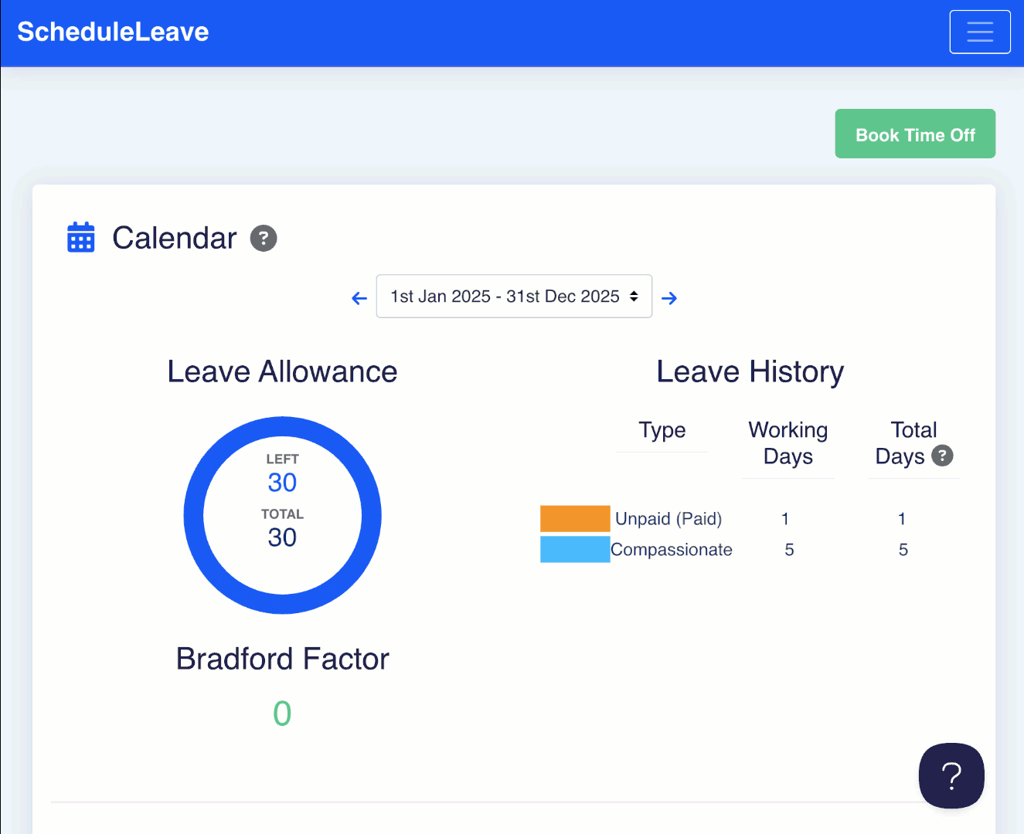Click the Bradford Factor score value

(282, 714)
